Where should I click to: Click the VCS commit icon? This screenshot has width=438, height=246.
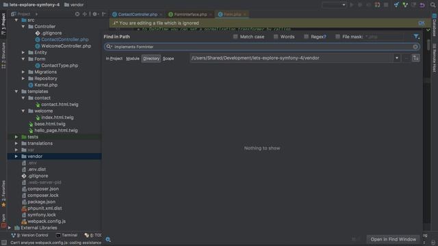(x=405, y=5)
